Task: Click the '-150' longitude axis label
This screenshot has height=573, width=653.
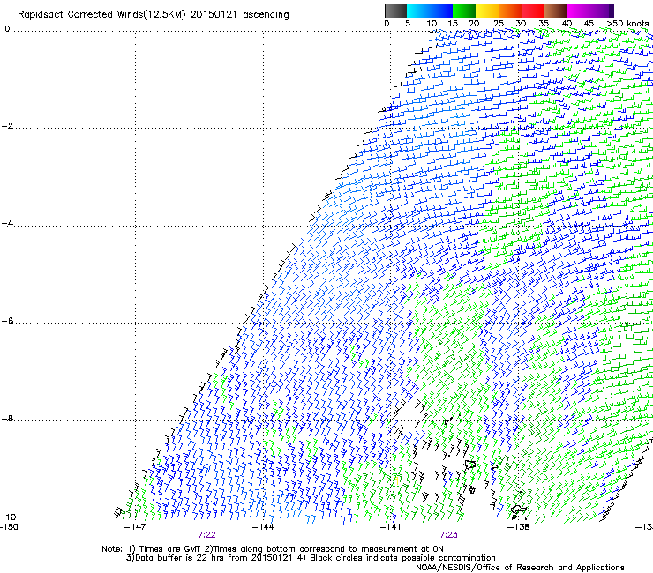Action: click(9, 527)
